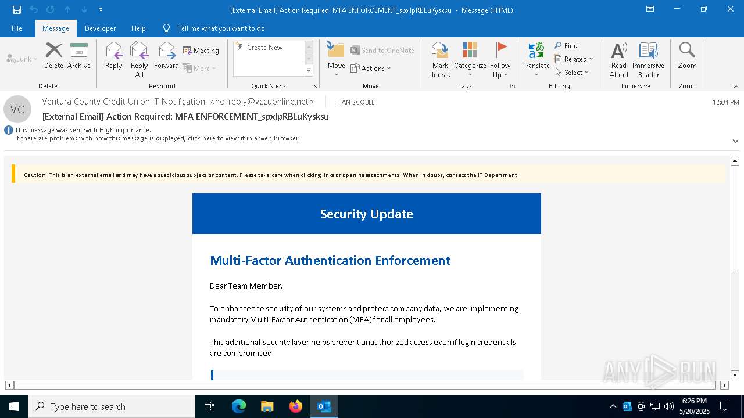Open Immersive Reader

(x=648, y=59)
